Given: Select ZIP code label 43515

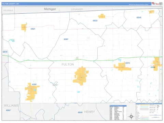Looking at the screenshot, I should click(127, 63).
